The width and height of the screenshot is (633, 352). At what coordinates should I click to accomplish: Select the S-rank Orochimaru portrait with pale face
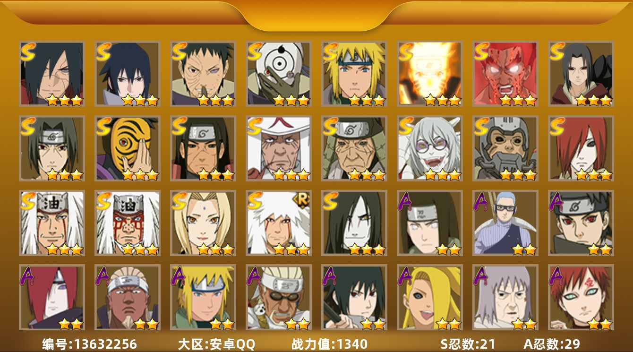(x=354, y=223)
